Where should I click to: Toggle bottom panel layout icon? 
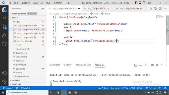click(140, 3)
